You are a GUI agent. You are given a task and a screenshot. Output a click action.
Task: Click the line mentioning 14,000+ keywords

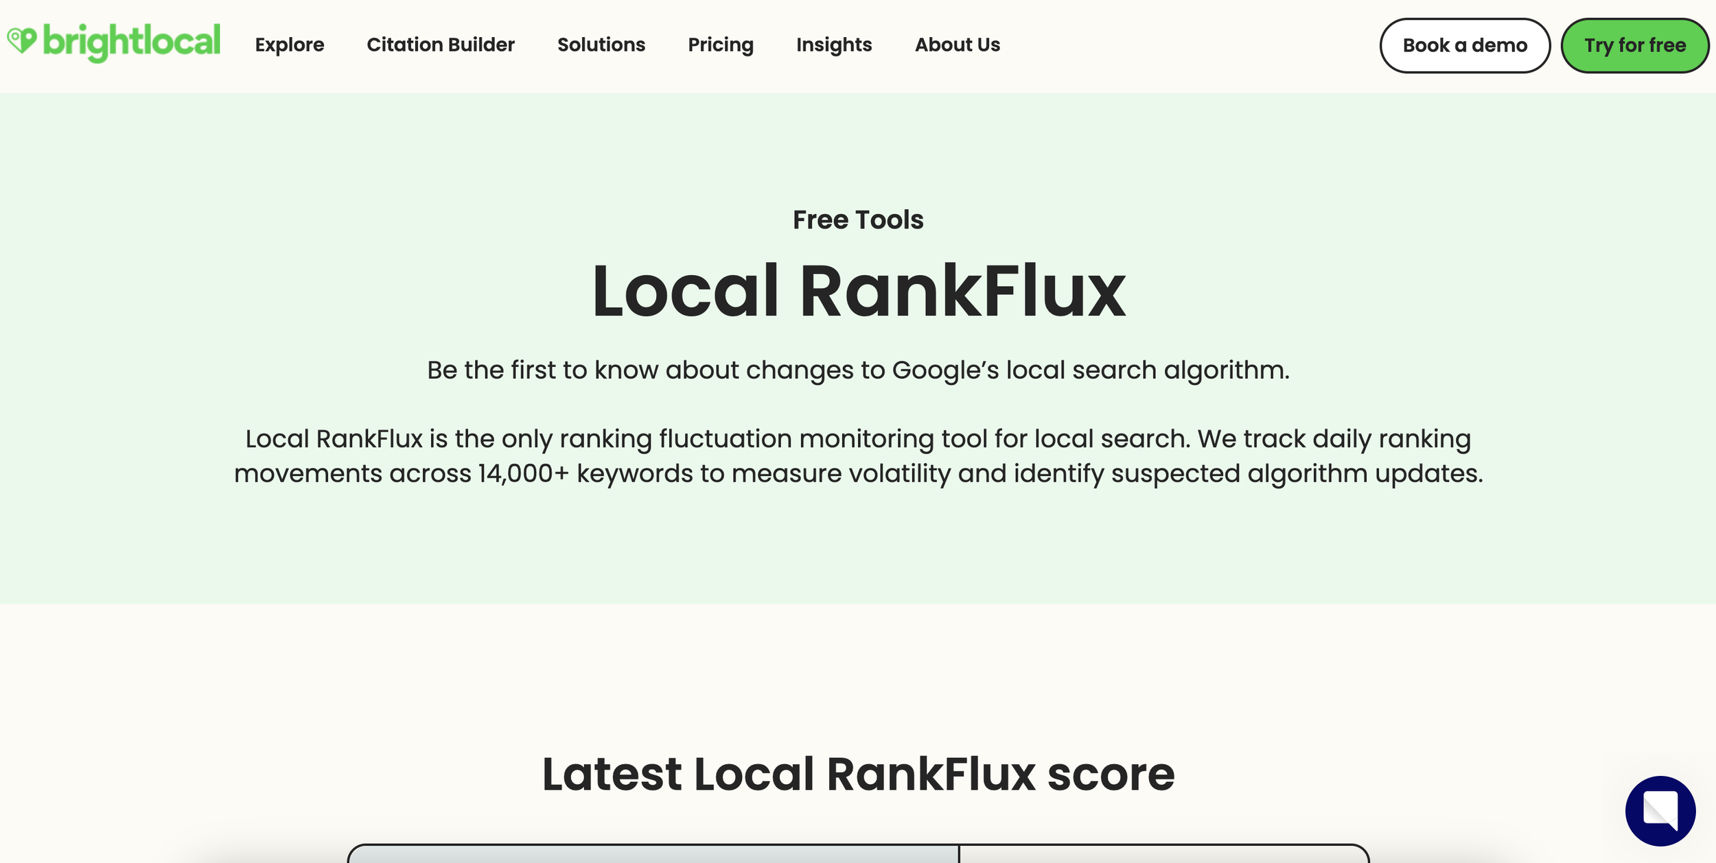[858, 473]
